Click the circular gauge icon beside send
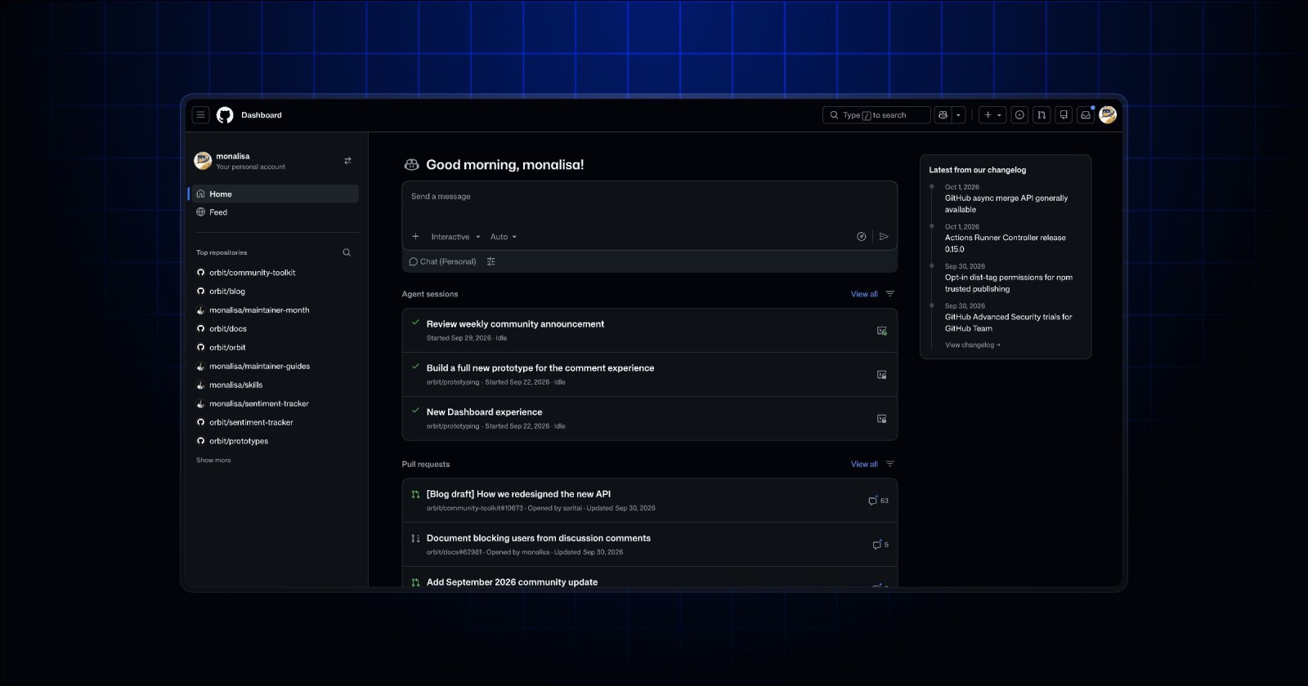The image size is (1308, 686). click(x=861, y=237)
